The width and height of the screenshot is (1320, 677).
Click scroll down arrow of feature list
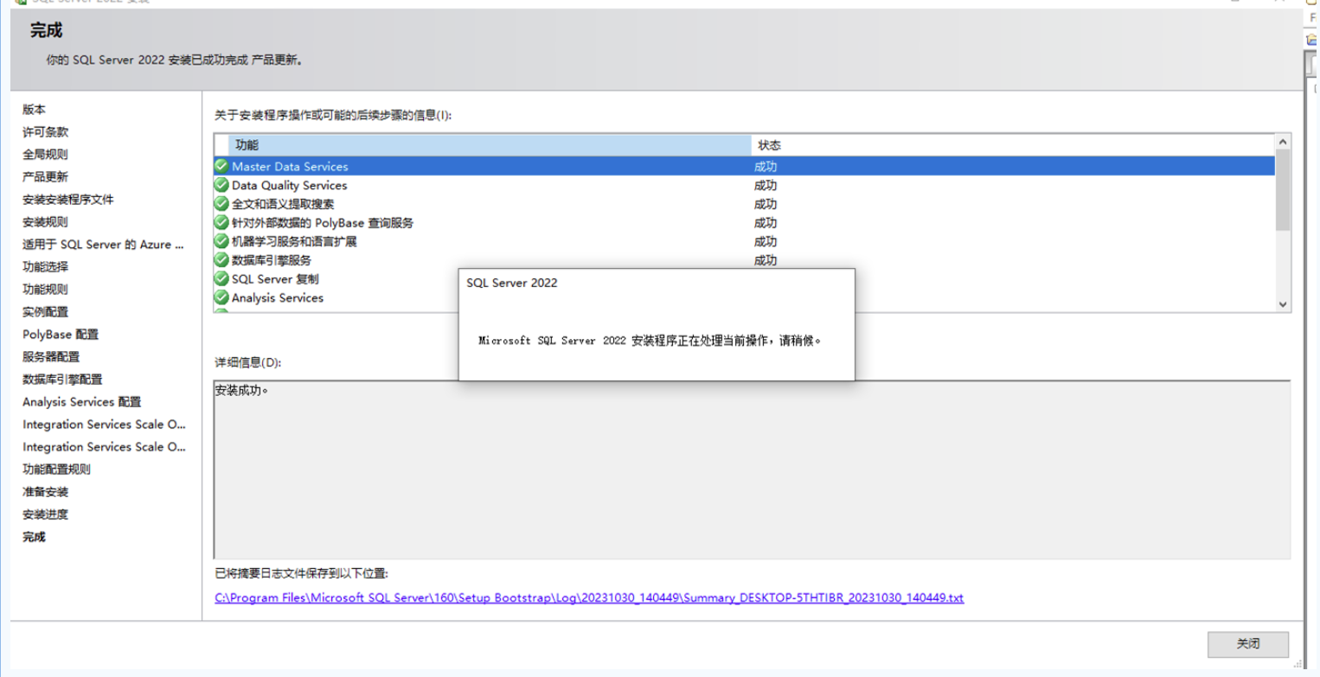pyautogui.click(x=1283, y=304)
